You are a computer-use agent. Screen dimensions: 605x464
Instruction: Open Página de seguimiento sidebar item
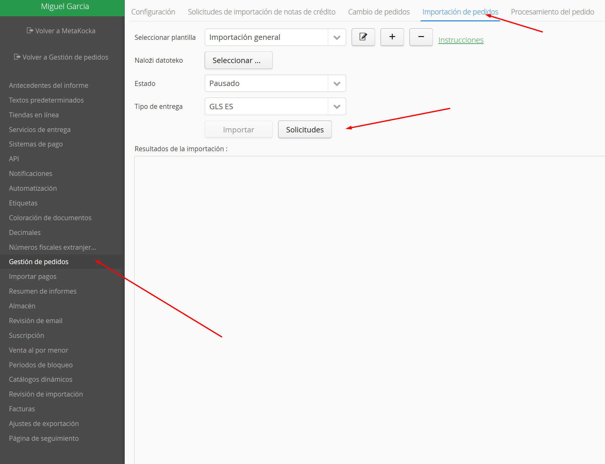44,438
